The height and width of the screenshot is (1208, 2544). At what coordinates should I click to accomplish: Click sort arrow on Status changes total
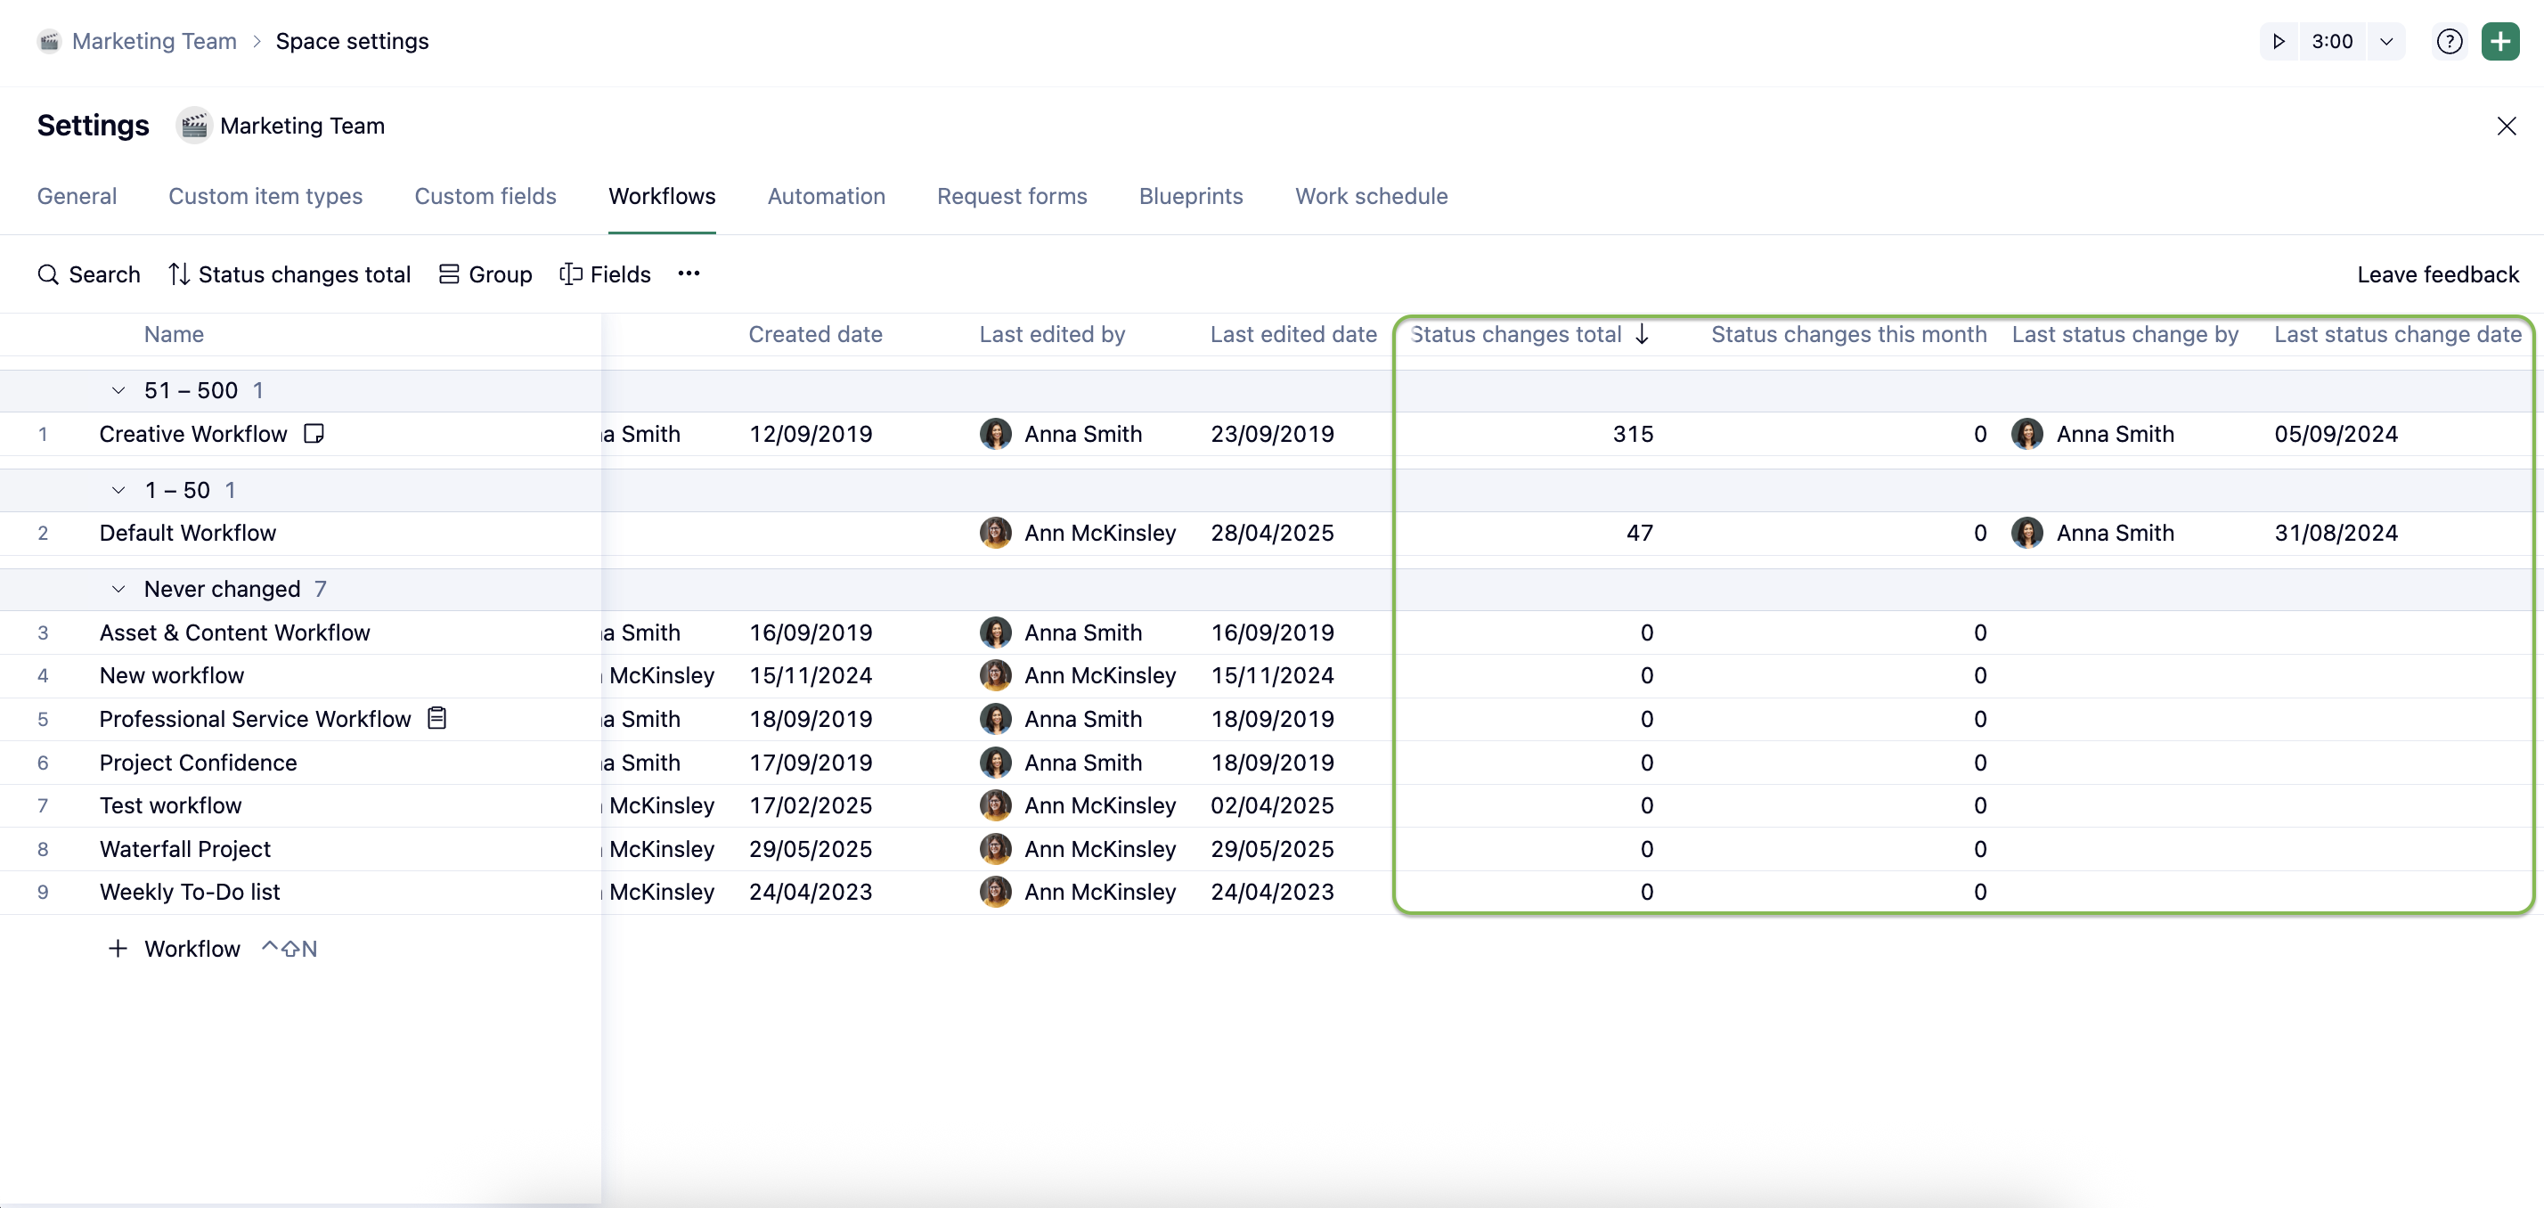(x=1643, y=334)
